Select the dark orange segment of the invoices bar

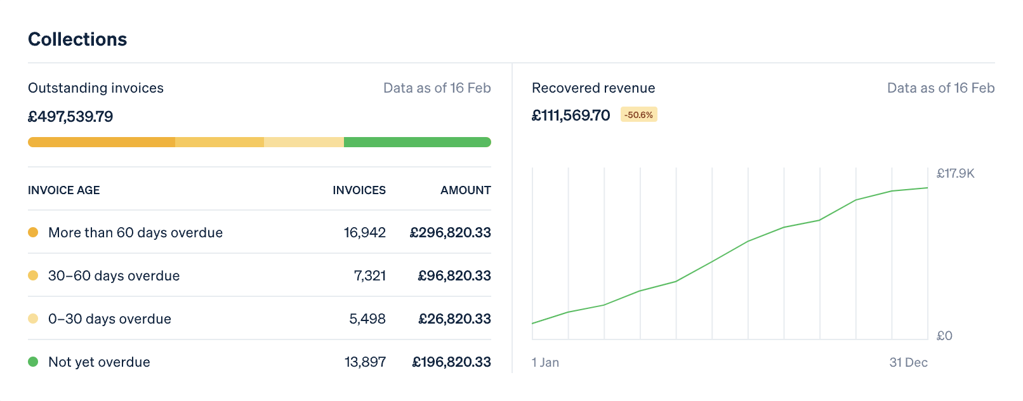(102, 142)
